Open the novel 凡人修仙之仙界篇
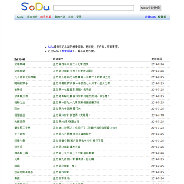 (25, 77)
